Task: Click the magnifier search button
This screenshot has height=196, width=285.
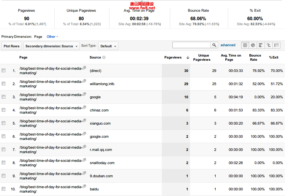Action: click(214, 45)
